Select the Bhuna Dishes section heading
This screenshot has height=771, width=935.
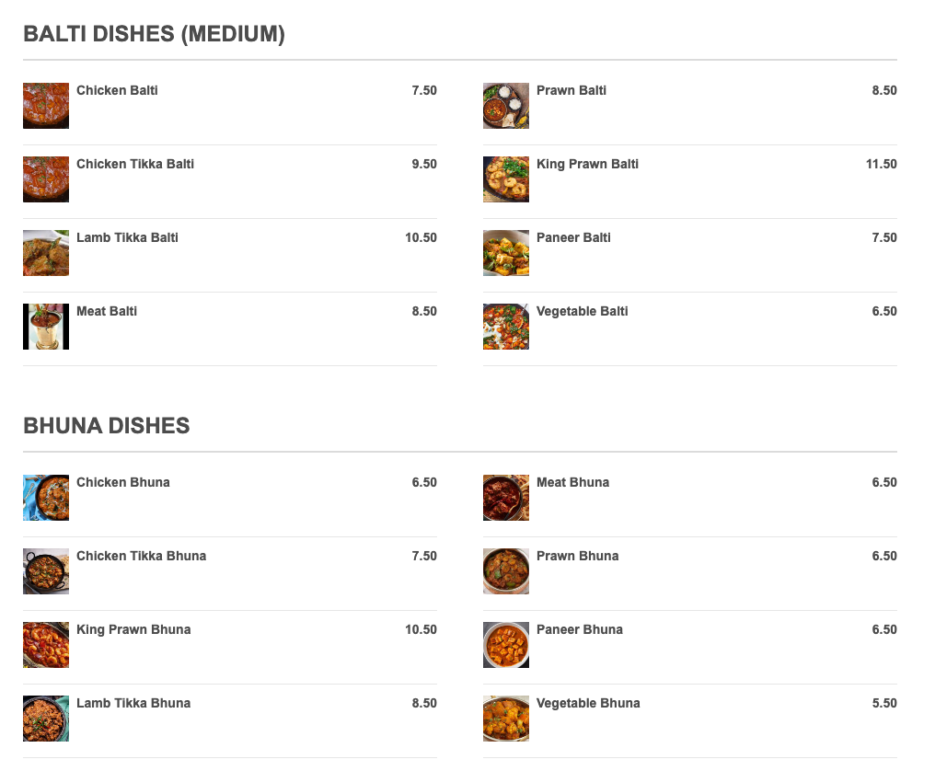[107, 426]
